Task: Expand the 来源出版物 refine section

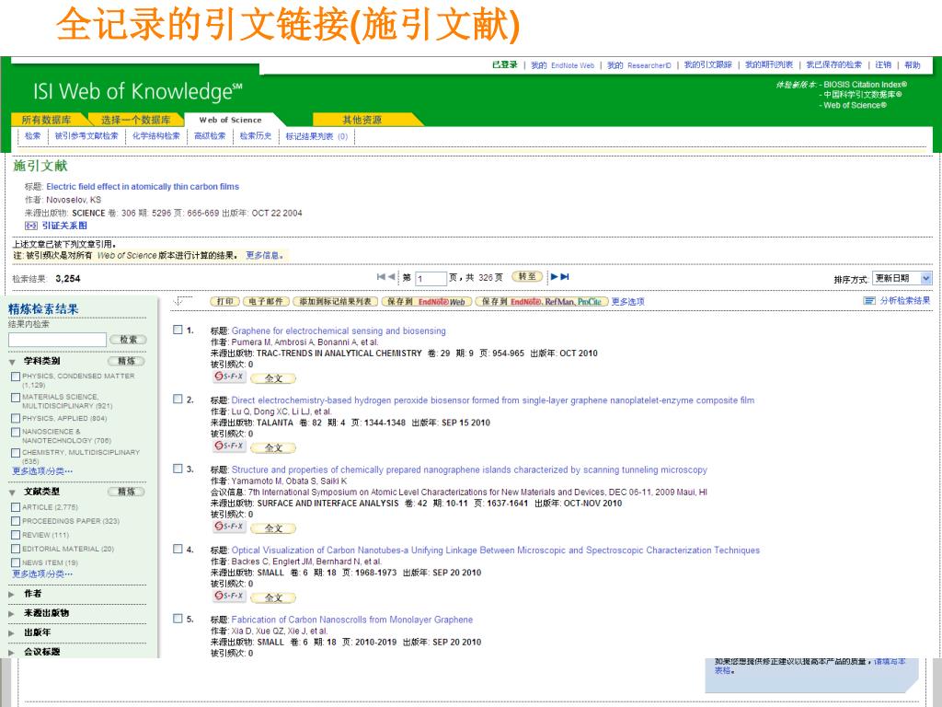Action: 11,614
